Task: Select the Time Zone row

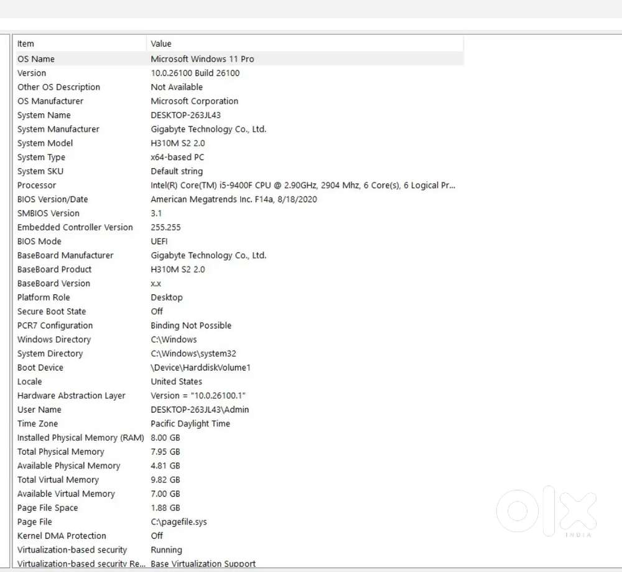Action: (x=38, y=424)
